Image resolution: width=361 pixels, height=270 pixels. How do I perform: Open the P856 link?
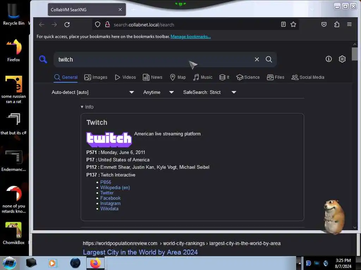106,182
